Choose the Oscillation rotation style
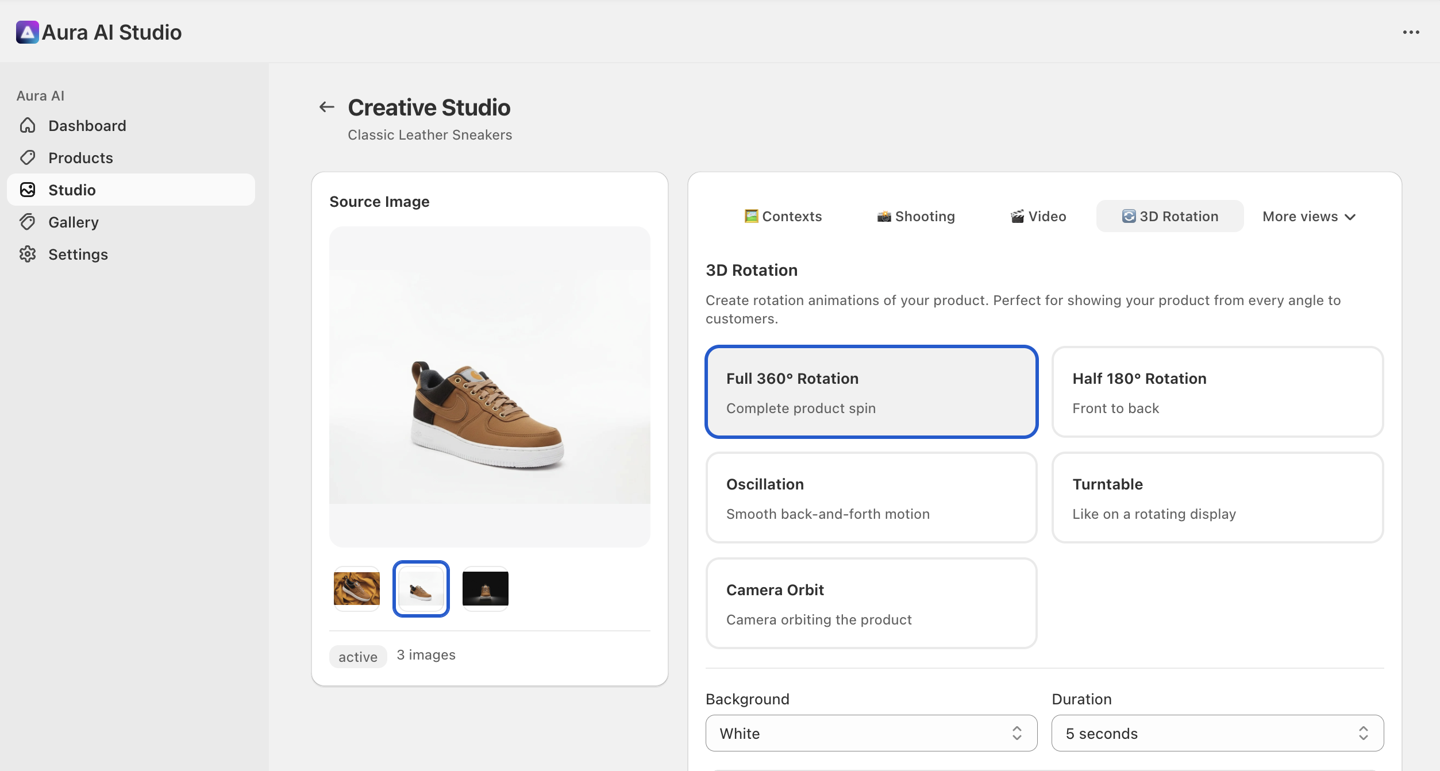The image size is (1440, 771). click(x=871, y=498)
